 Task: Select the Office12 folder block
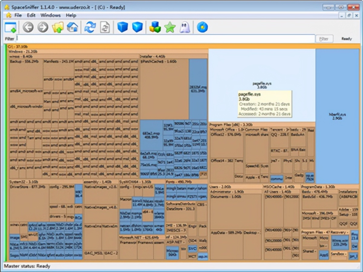pyautogui.click(x=227, y=145)
